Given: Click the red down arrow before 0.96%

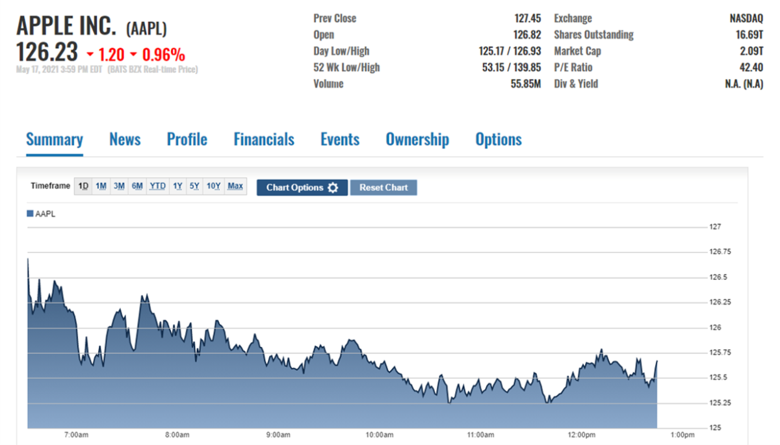Looking at the screenshot, I should coord(133,54).
